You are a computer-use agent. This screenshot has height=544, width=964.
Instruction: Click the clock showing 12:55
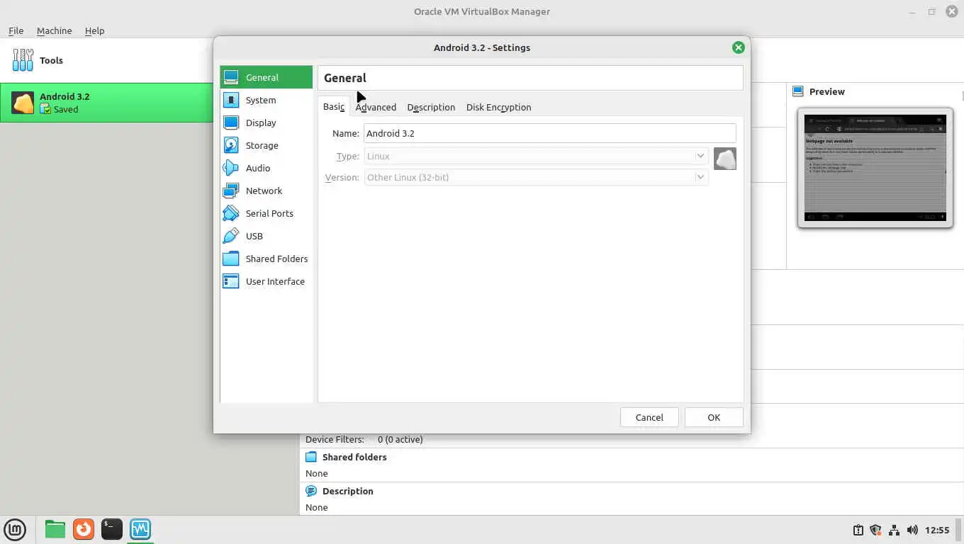pyautogui.click(x=937, y=530)
